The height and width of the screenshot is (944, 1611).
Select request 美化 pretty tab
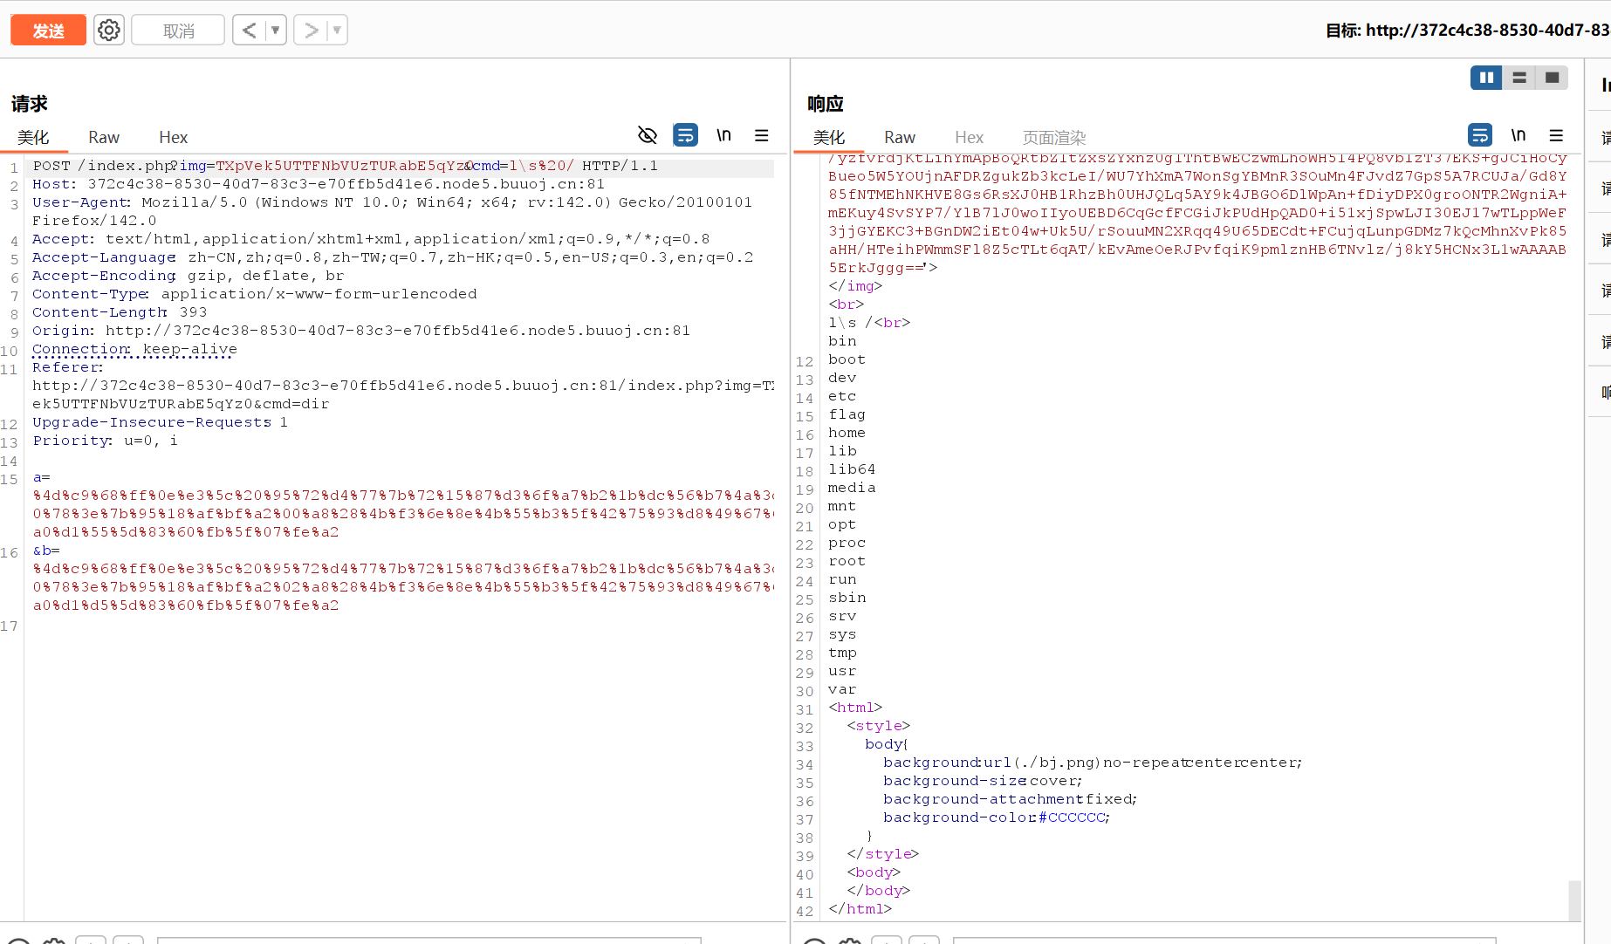[x=33, y=137]
